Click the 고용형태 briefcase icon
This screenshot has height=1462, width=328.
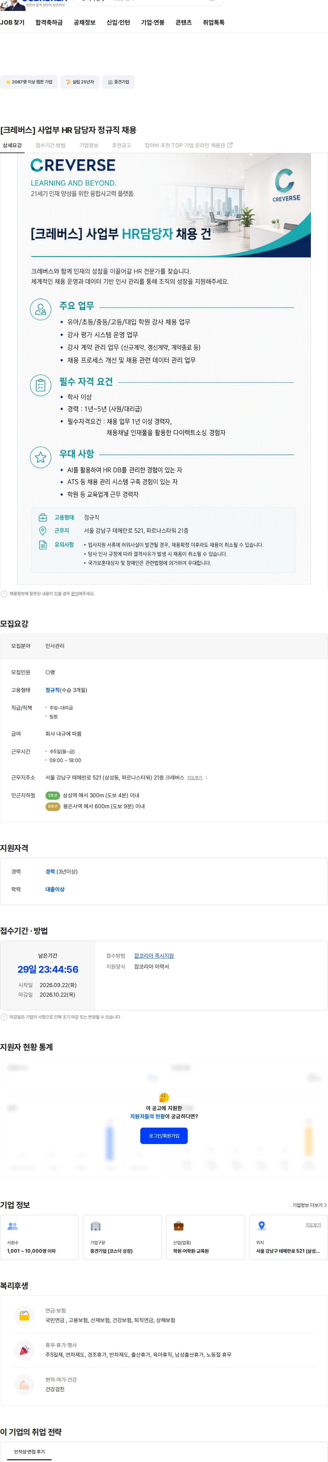(x=43, y=518)
